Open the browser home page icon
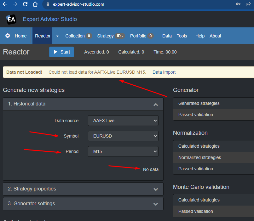 pos(35,4)
